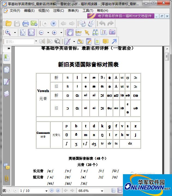This screenshot has height=196, width=172.
Task: Go to next page down-arrow button
Action: pyautogui.click(x=53, y=23)
